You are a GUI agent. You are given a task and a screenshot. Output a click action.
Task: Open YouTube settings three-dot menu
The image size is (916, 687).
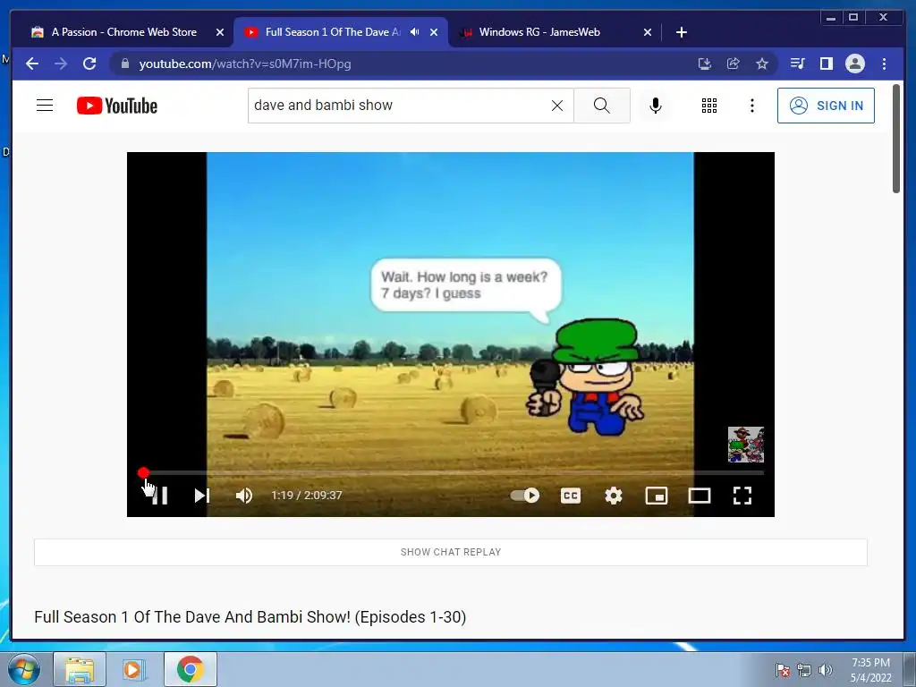(751, 106)
